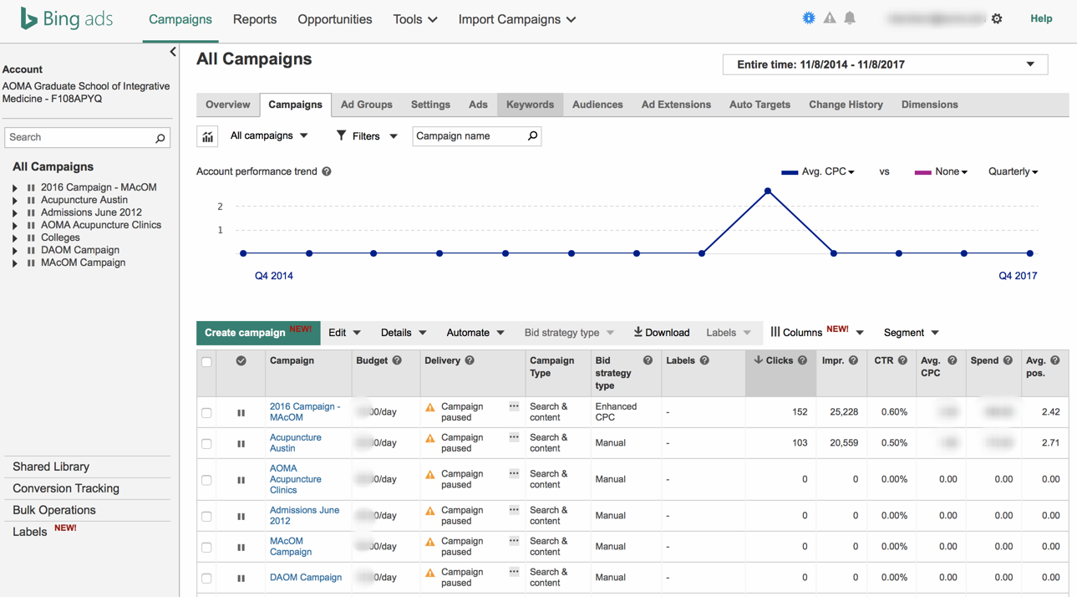1077x597 pixels.
Task: Open the Avg. CPC metric dropdown
Action: coord(827,171)
